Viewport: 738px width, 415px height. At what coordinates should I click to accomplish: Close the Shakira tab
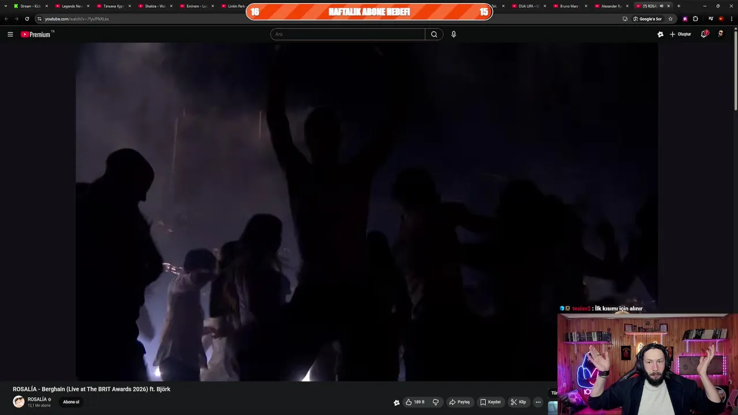[x=171, y=6]
